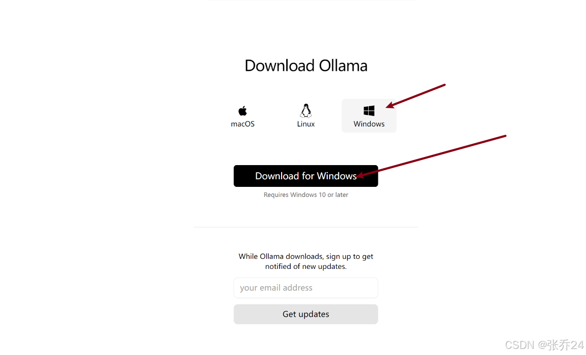
Task: Select the Linux text label
Action: tap(306, 124)
